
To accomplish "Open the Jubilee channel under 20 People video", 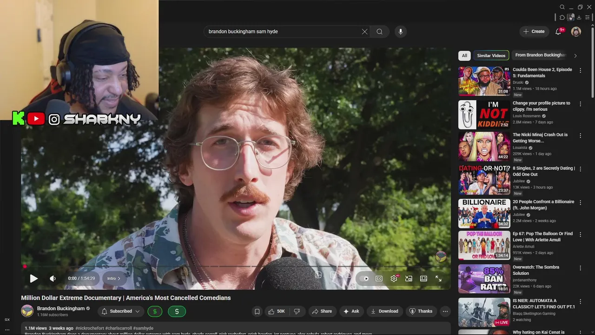I will click(519, 214).
